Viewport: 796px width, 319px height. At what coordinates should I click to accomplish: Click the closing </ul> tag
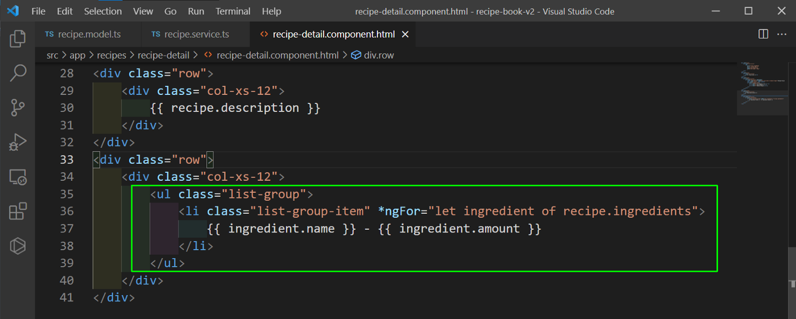pyautogui.click(x=168, y=263)
